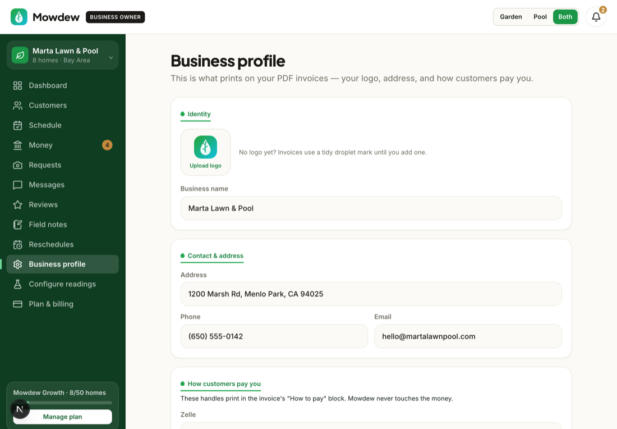Viewport: 617px width, 429px height.
Task: Click the Messages chat bubble icon
Action: pyautogui.click(x=18, y=185)
